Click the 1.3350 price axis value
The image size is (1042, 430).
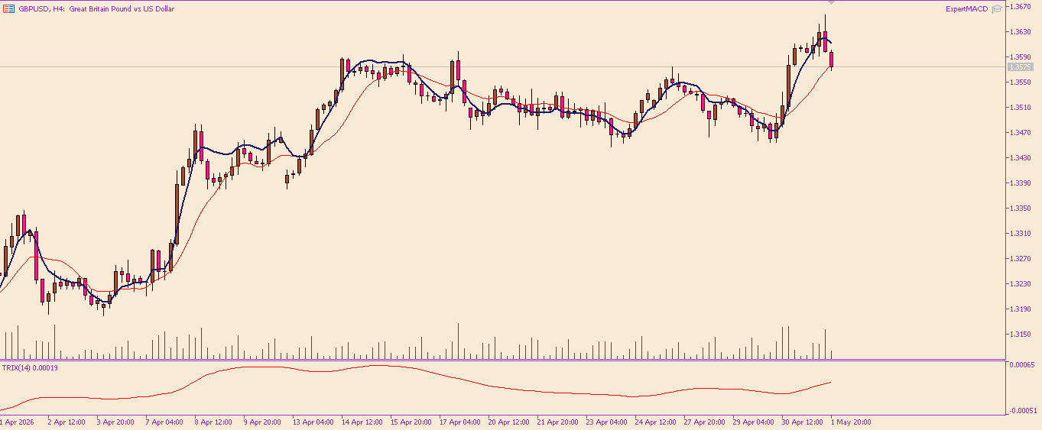1020,209
